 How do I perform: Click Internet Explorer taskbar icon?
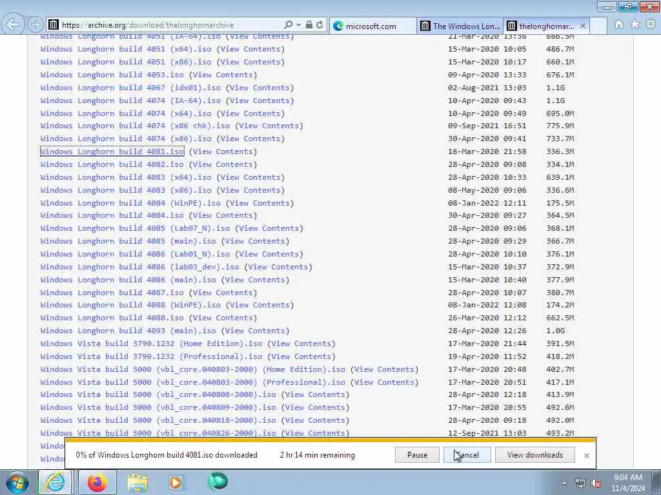coord(56,482)
